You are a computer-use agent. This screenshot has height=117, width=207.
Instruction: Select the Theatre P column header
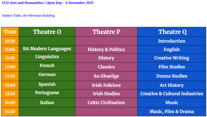tap(106, 32)
